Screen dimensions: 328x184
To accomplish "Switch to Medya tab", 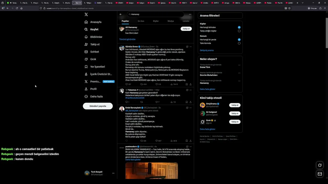I will point(171,21).
